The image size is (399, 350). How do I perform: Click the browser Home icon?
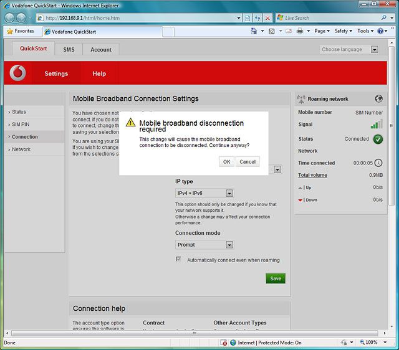[254, 31]
